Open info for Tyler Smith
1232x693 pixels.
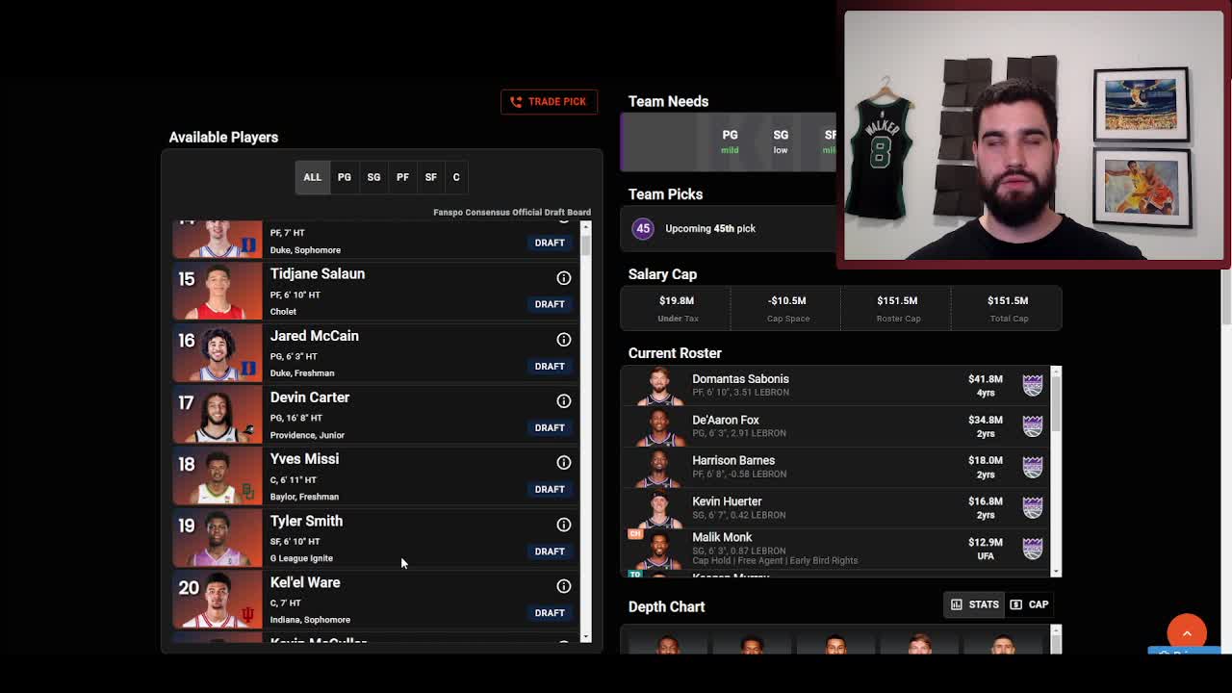[x=564, y=525]
